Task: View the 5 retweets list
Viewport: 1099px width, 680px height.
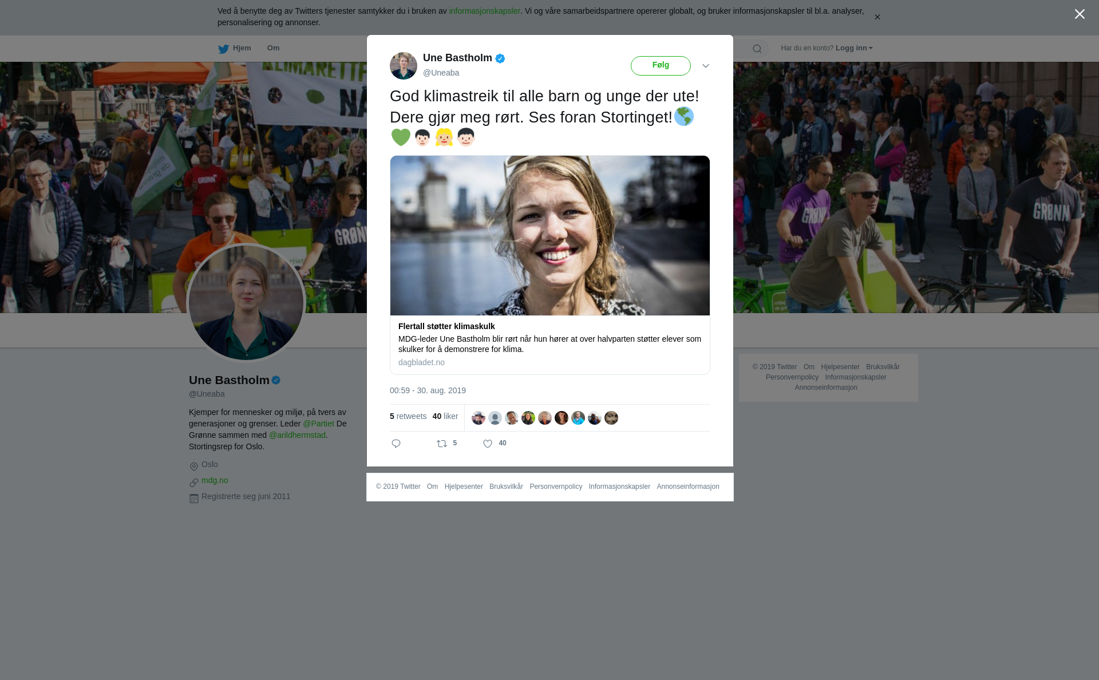Action: pos(408,416)
